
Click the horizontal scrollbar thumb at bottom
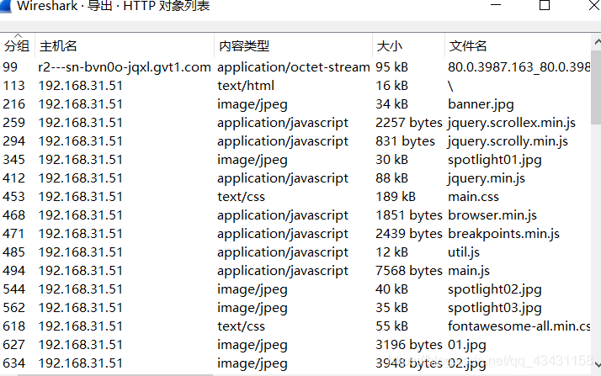point(115,375)
